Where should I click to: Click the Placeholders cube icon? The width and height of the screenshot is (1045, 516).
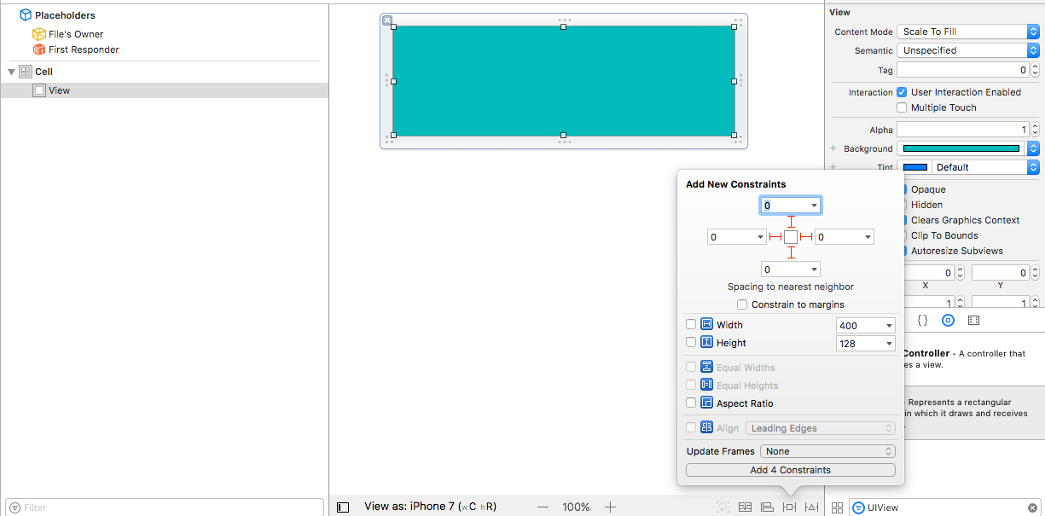pyautogui.click(x=26, y=15)
